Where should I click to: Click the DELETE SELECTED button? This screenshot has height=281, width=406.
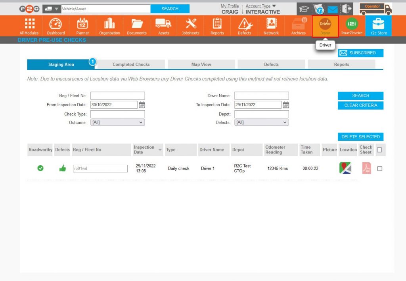click(360, 136)
